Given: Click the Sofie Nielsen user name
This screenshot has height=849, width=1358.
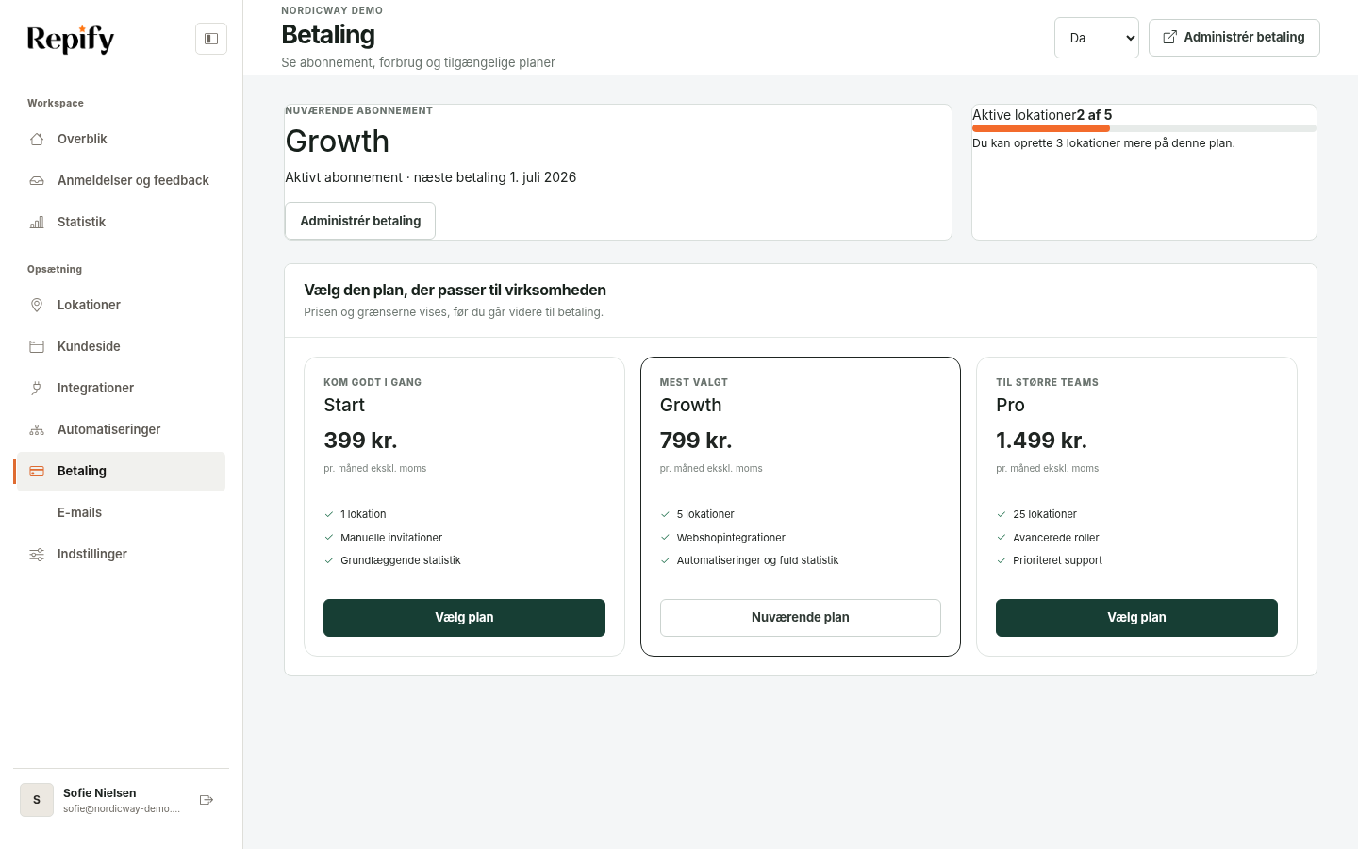Looking at the screenshot, I should (99, 793).
